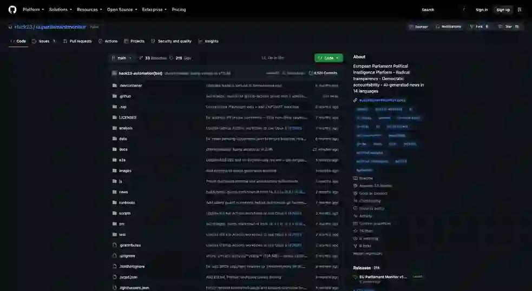Open the Pricing page
This screenshot has height=291, width=532.
tap(179, 10)
